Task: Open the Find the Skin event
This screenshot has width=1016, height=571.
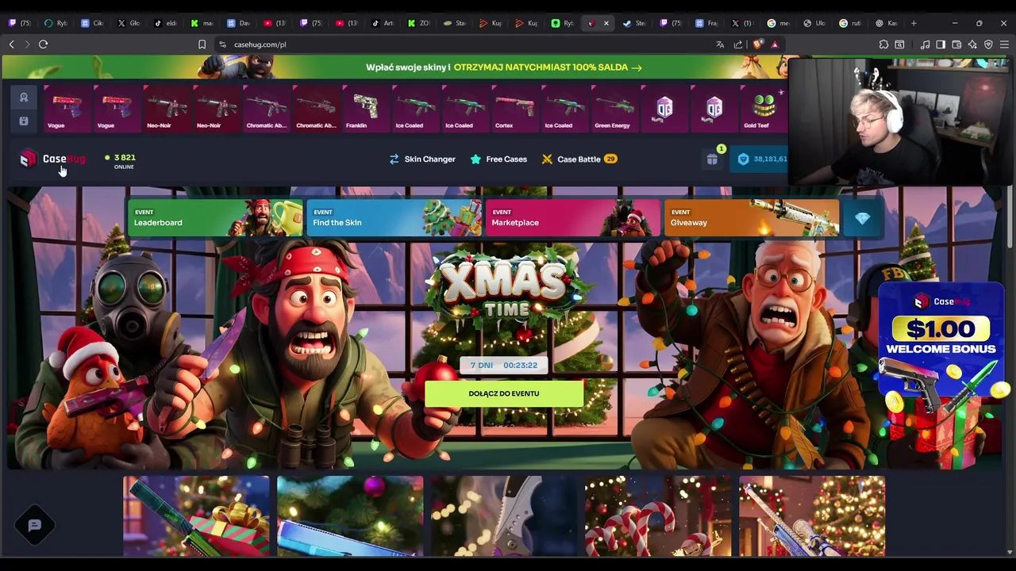Action: (x=394, y=218)
